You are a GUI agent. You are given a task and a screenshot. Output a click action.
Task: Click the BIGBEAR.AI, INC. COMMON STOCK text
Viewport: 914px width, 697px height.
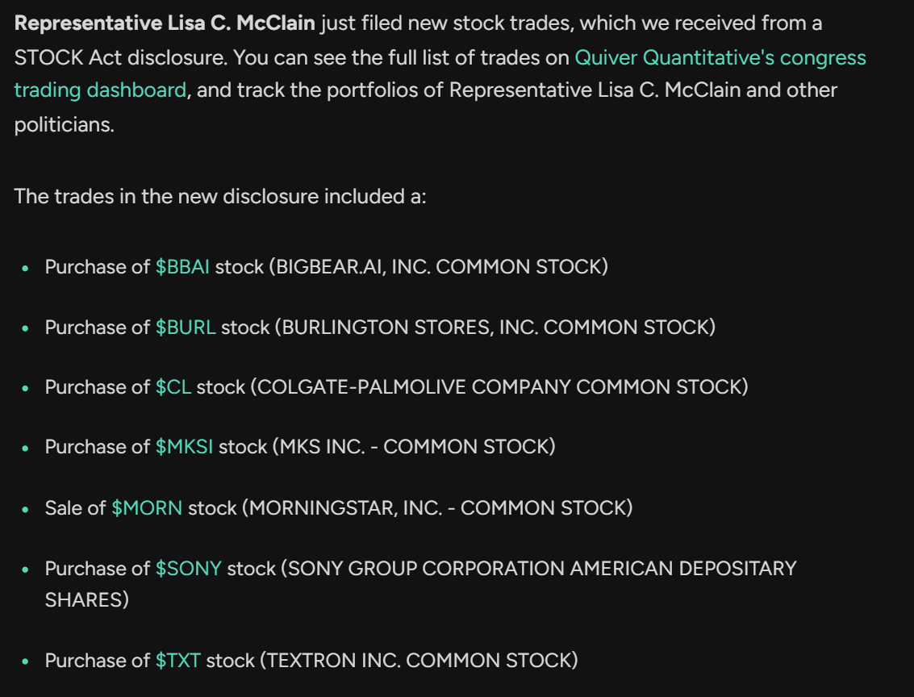[438, 267]
